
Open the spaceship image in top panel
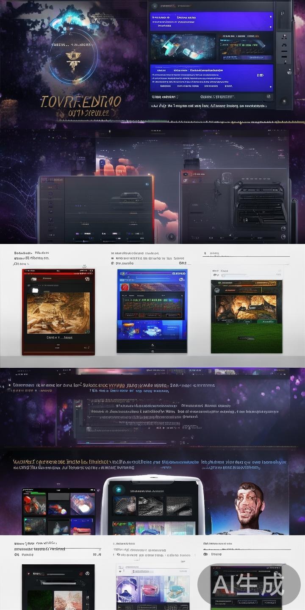[x=183, y=47]
